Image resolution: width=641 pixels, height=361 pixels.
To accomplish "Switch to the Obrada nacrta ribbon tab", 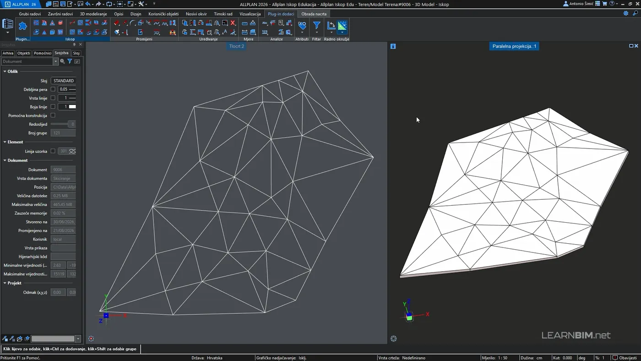I will (314, 14).
